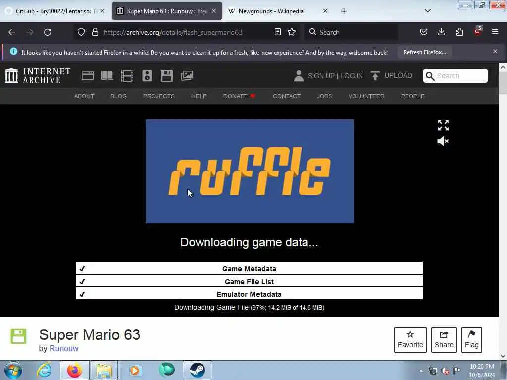Click the SIGN UP link

pyautogui.click(x=321, y=76)
